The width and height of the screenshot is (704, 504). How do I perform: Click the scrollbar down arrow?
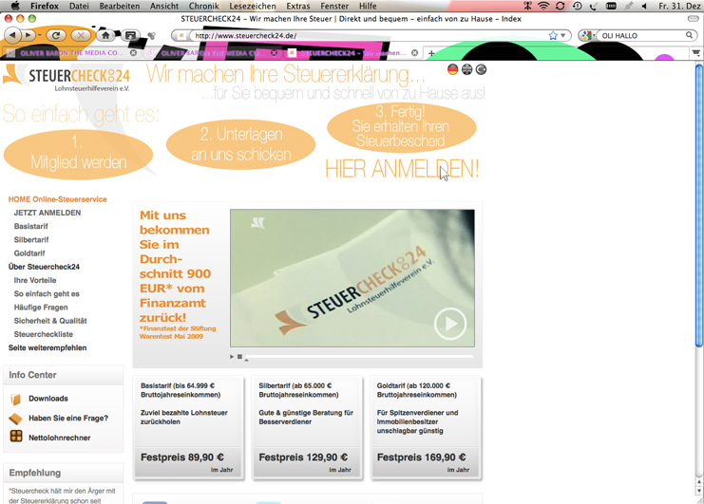(x=698, y=491)
